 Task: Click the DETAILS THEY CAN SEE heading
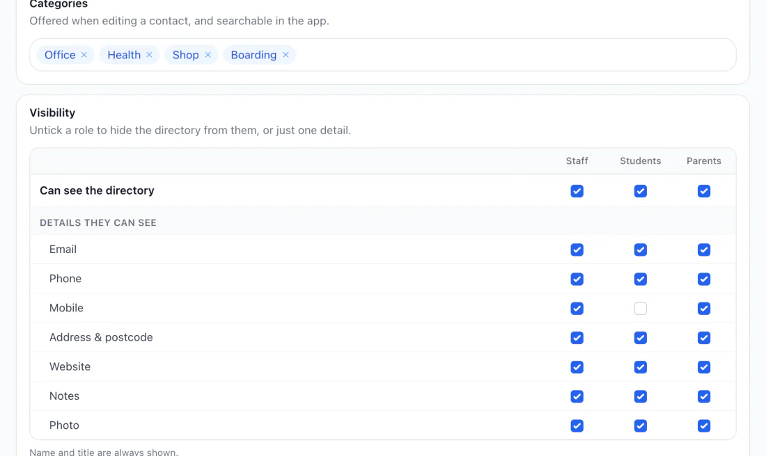point(98,223)
